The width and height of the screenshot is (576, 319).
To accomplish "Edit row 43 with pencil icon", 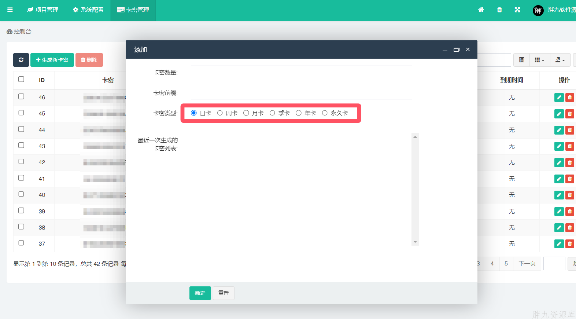I will [559, 146].
